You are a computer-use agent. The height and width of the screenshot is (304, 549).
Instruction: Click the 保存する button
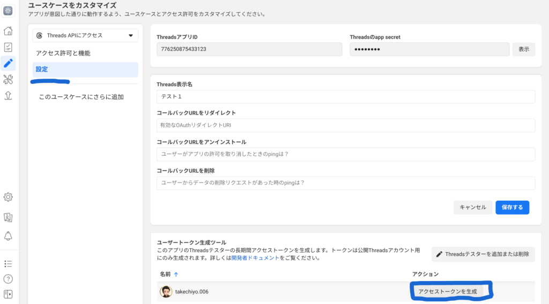click(512, 207)
